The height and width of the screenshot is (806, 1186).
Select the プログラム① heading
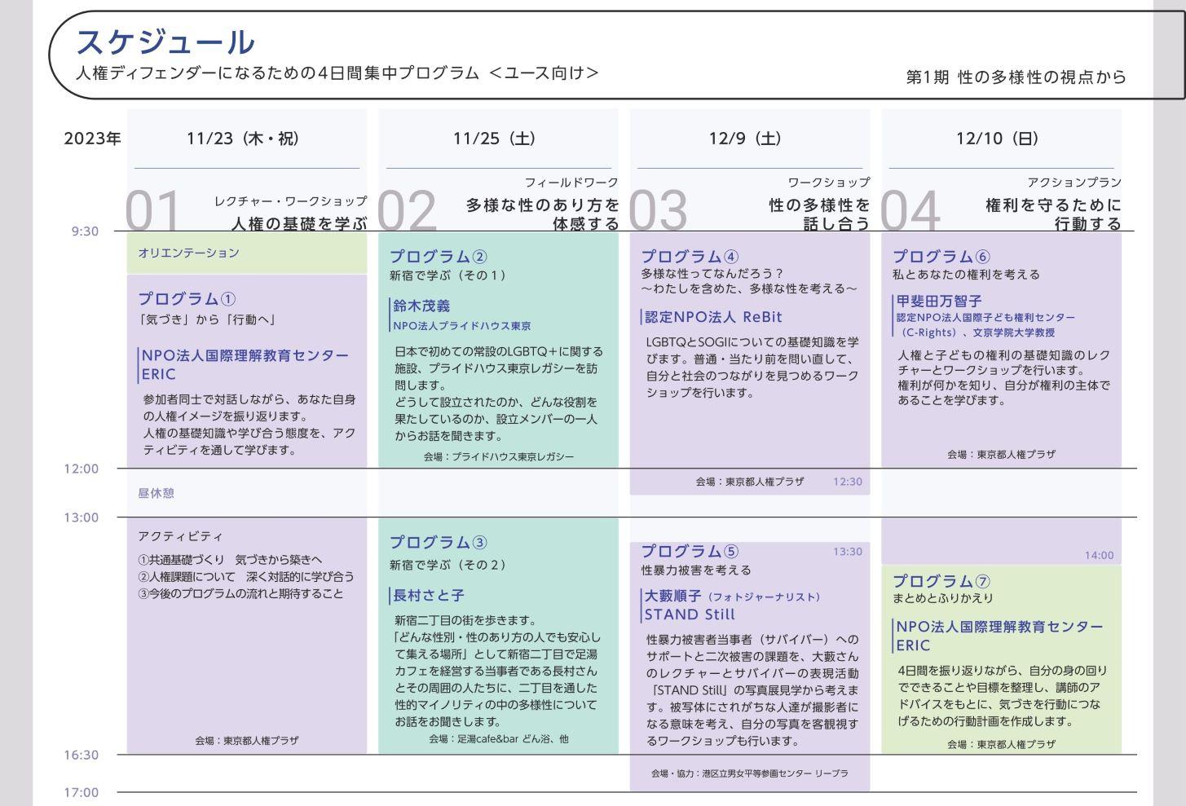(187, 299)
